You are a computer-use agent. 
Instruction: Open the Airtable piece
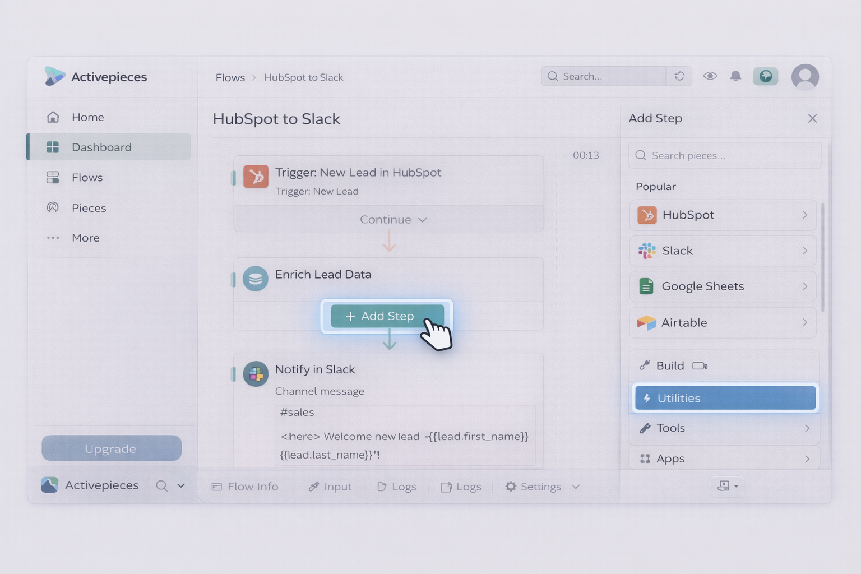point(723,322)
